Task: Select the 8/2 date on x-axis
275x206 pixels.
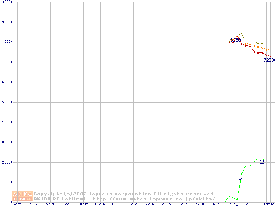Action: (249, 204)
